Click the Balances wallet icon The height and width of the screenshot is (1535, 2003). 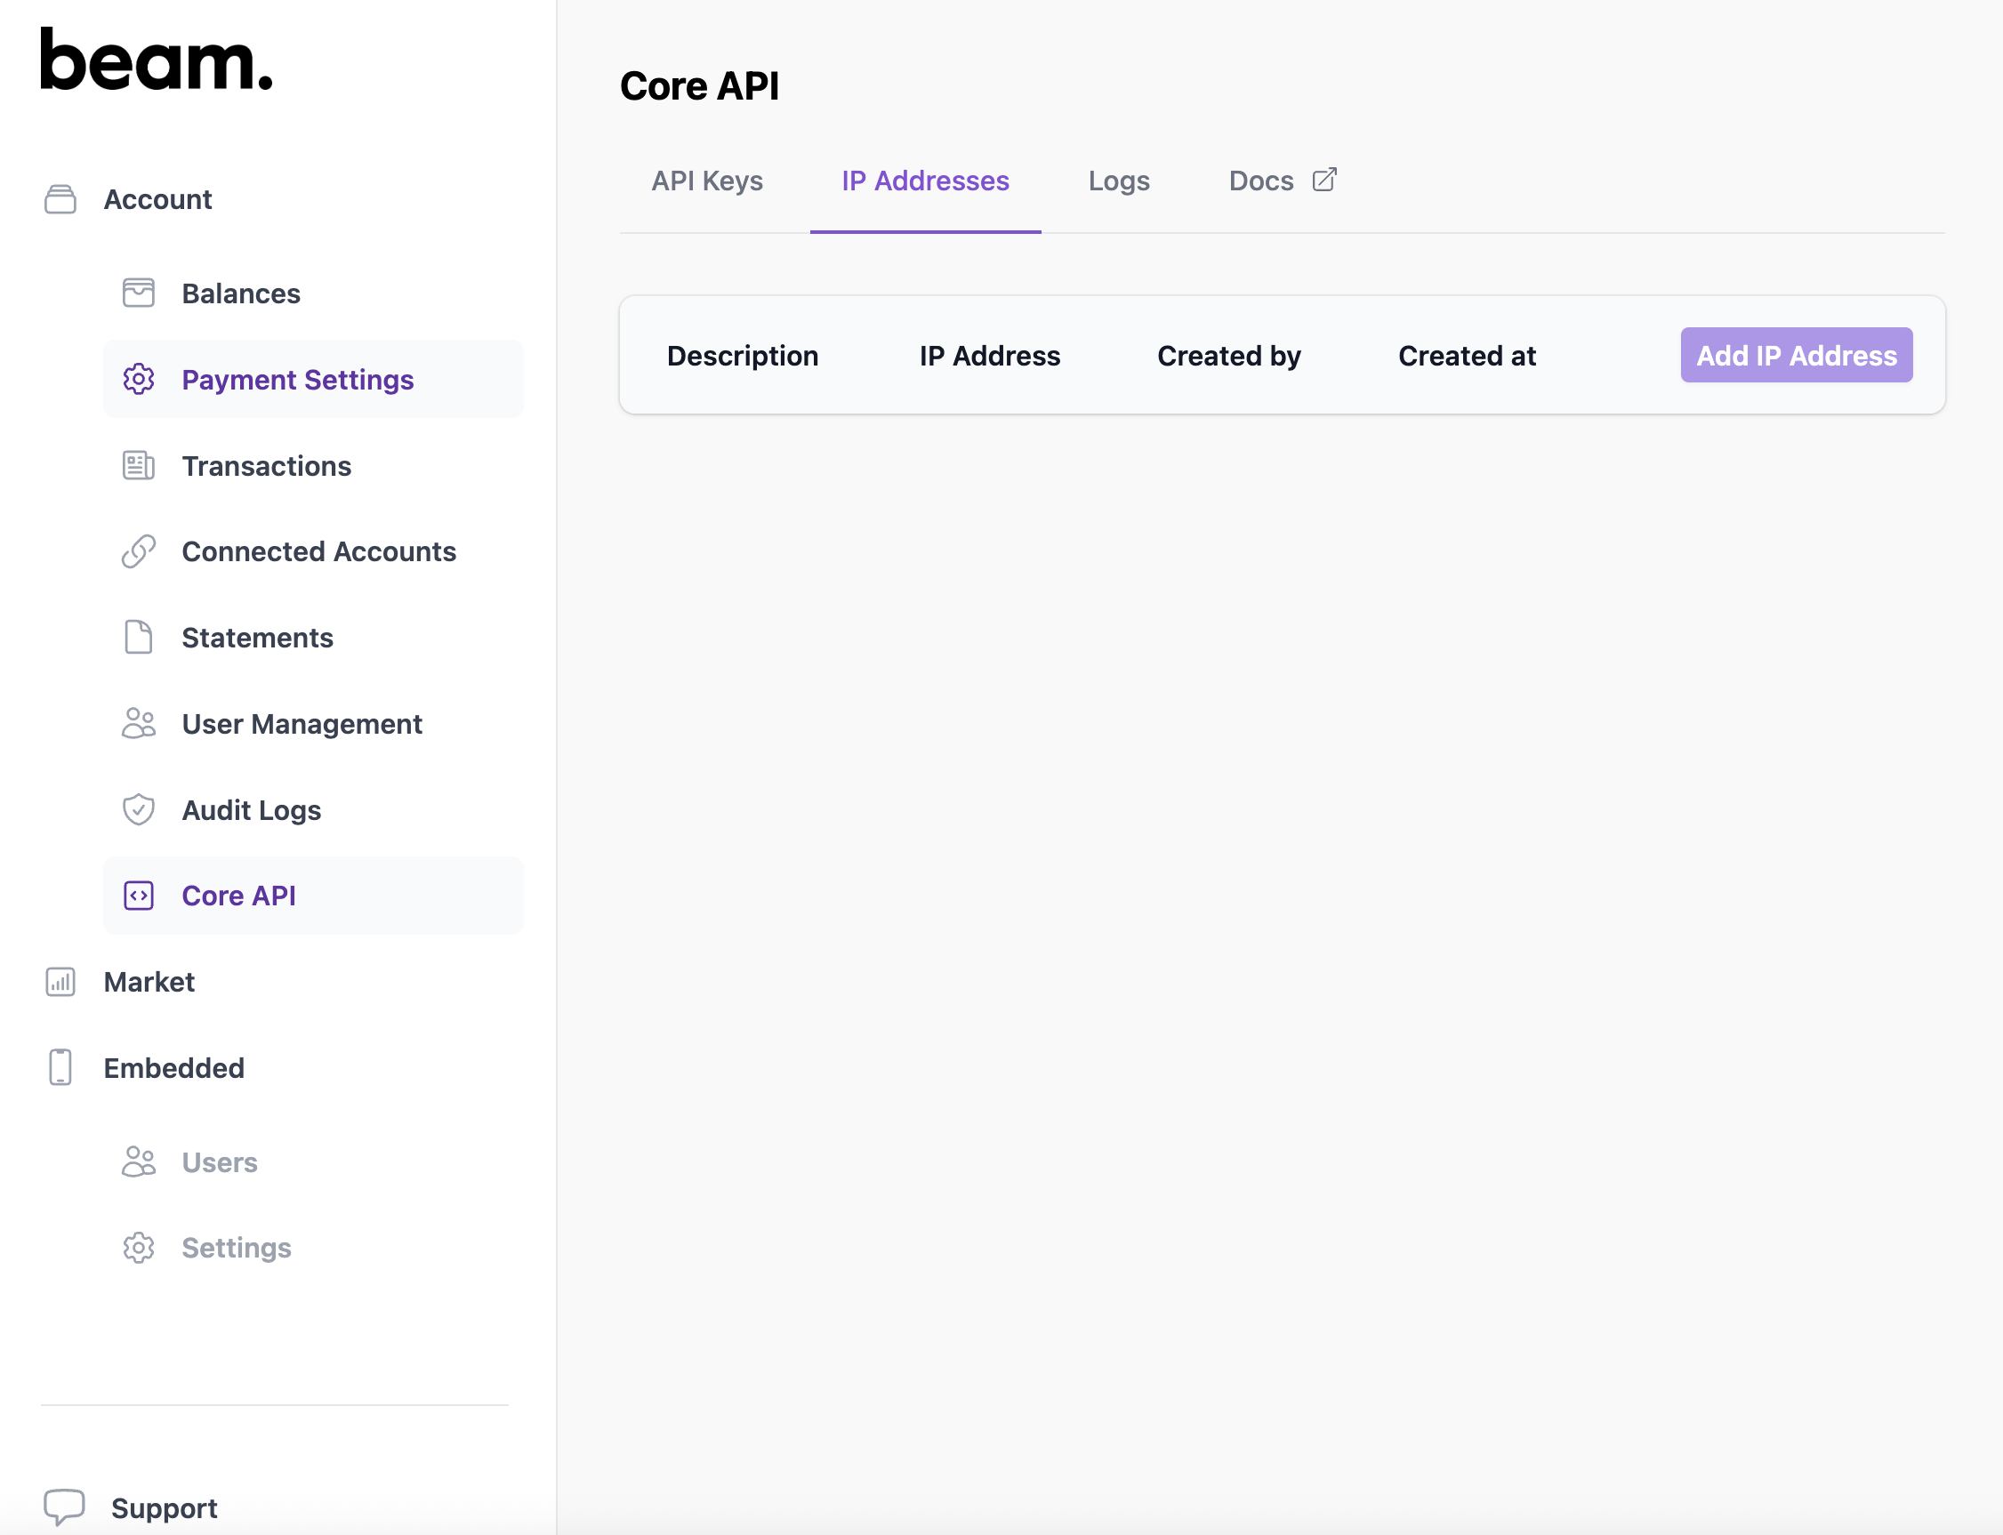point(138,293)
